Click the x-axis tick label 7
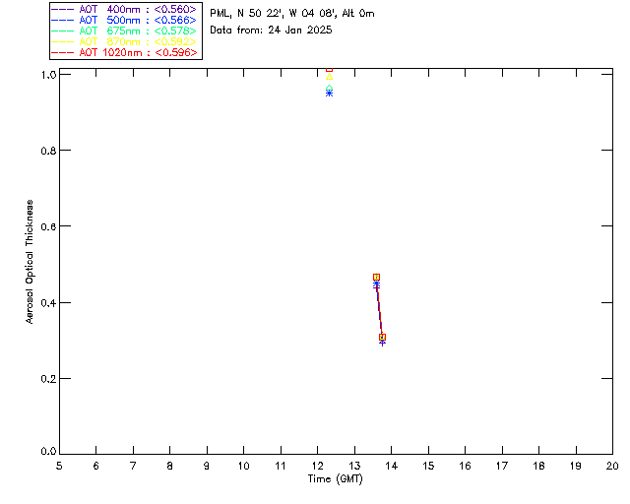Image resolution: width=630 pixels, height=504 pixels. (x=133, y=466)
